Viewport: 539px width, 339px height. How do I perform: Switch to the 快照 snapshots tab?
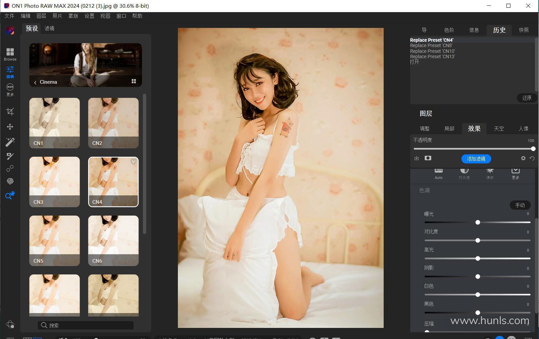pyautogui.click(x=524, y=30)
